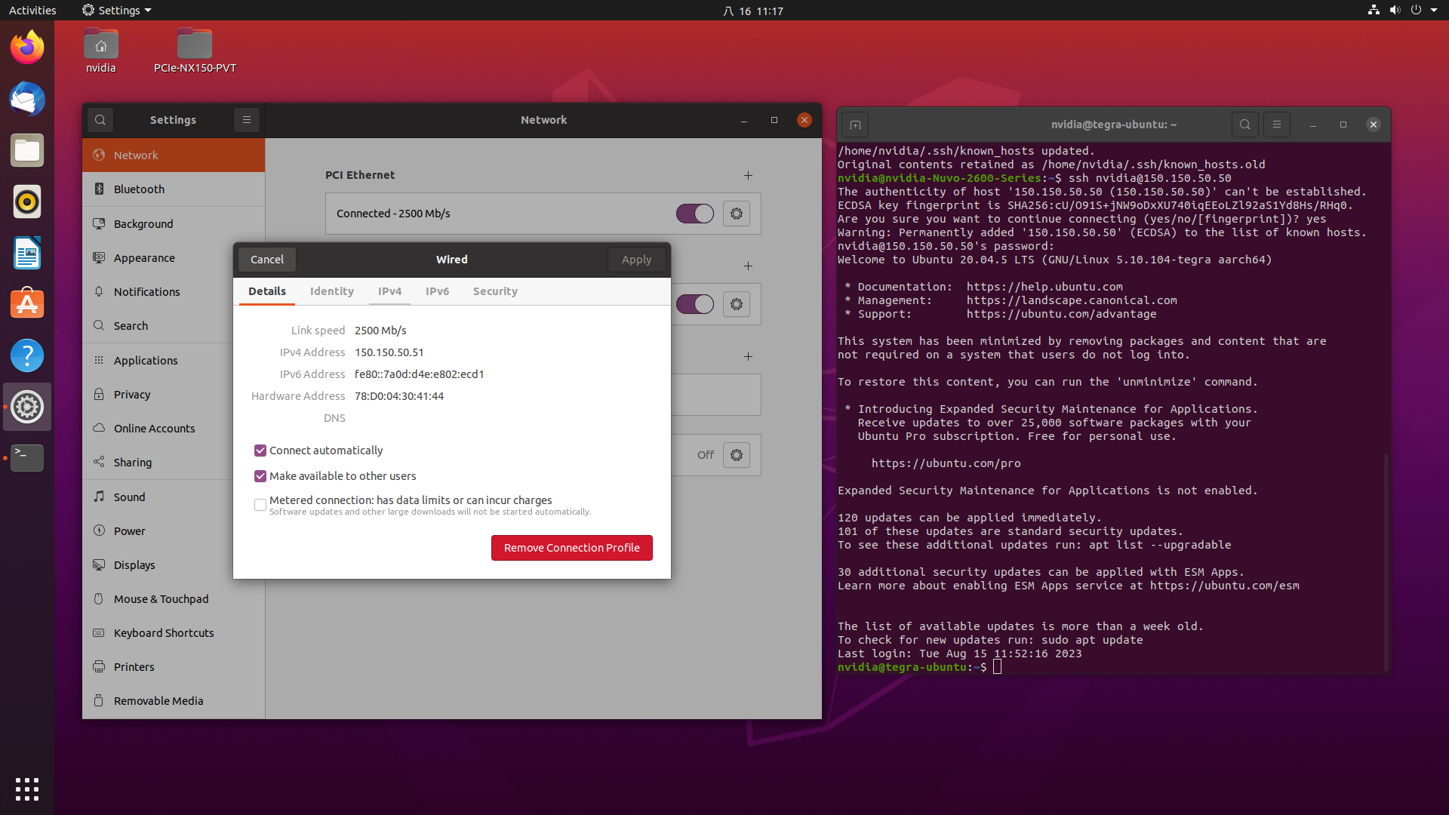Click the Remove Connection Profile button
Viewport: 1449px width, 815px height.
tap(571, 548)
